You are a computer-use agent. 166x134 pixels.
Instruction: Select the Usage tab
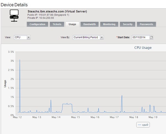(x=72, y=24)
